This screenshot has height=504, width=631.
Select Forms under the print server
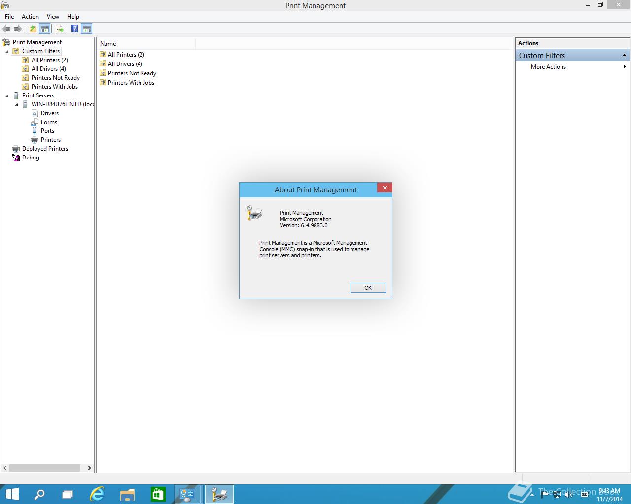pyautogui.click(x=49, y=122)
